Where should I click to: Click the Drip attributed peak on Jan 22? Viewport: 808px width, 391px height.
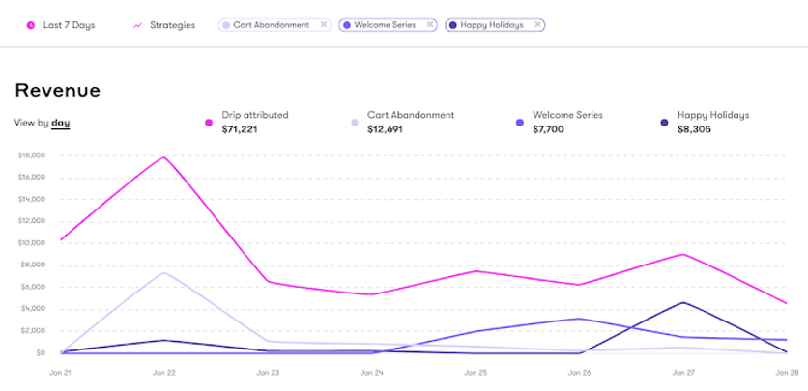click(x=164, y=157)
